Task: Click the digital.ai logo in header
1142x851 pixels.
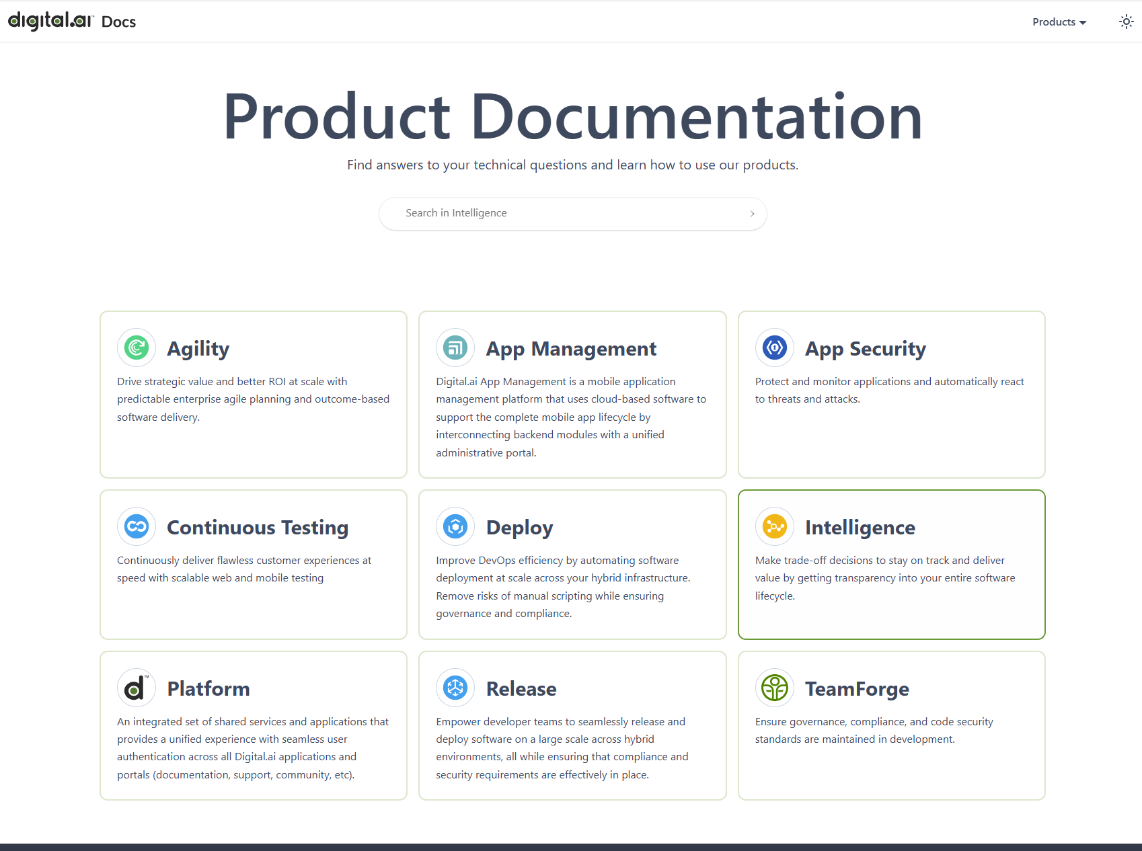Action: click(50, 21)
